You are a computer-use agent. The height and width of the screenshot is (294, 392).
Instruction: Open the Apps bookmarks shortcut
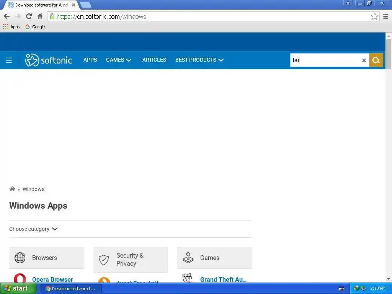[x=11, y=27]
